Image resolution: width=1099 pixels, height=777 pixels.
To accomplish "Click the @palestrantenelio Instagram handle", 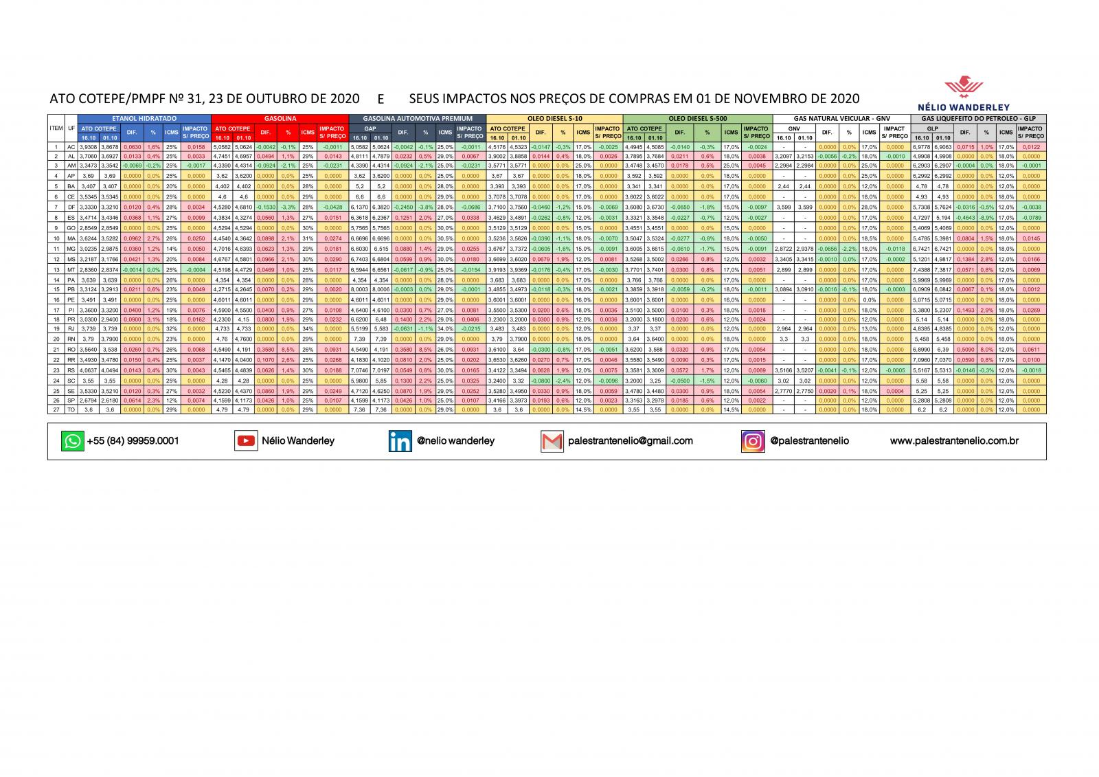I will (x=809, y=441).
